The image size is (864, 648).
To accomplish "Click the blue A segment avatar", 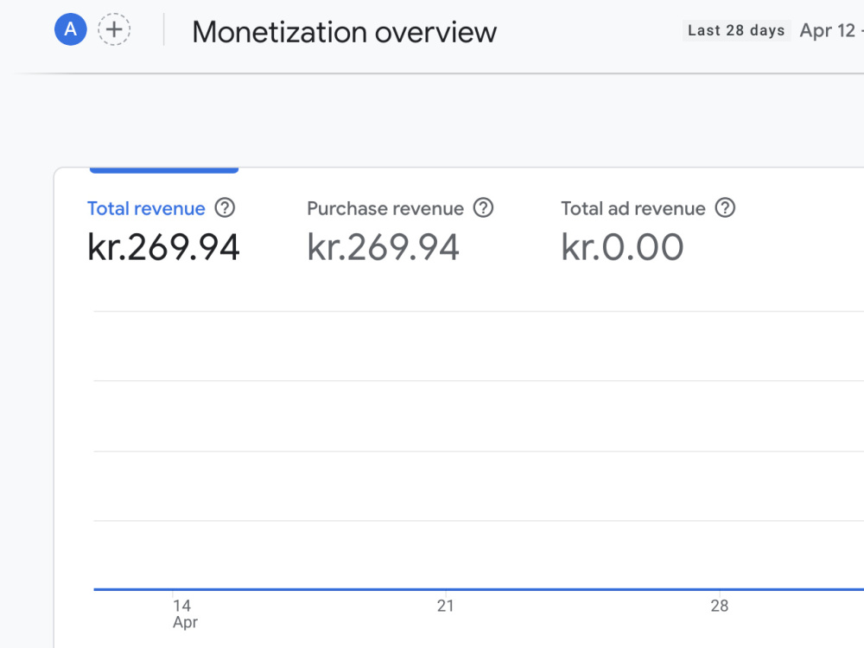I will [71, 29].
